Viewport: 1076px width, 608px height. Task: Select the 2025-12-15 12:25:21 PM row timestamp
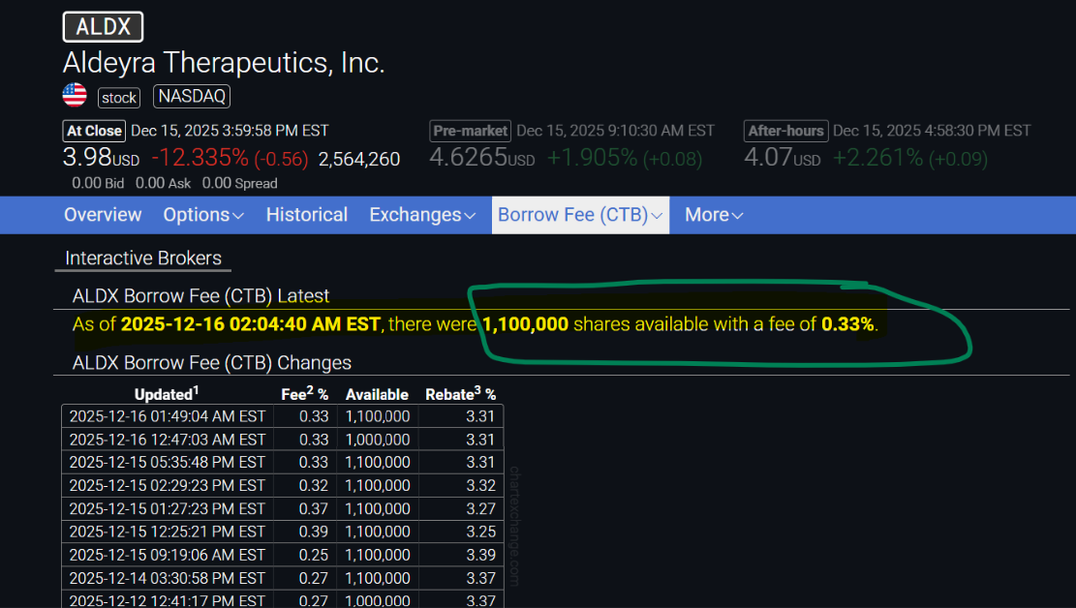pos(168,532)
